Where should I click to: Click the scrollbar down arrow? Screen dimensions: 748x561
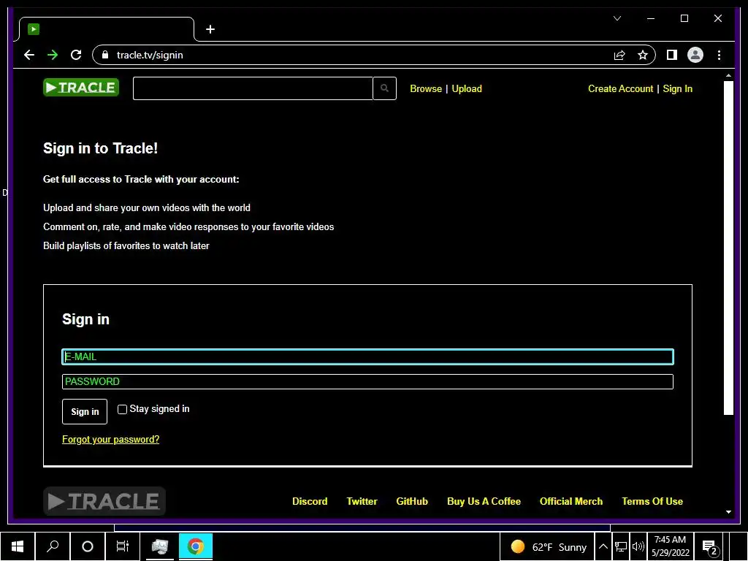coord(728,512)
